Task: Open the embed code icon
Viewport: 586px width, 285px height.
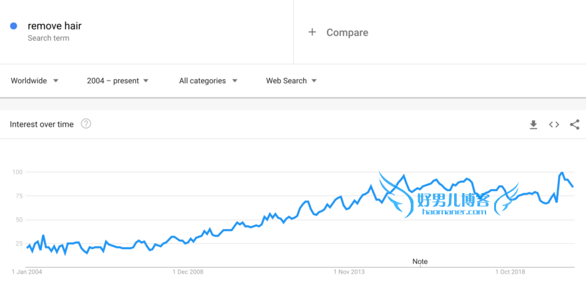Action: (x=554, y=125)
